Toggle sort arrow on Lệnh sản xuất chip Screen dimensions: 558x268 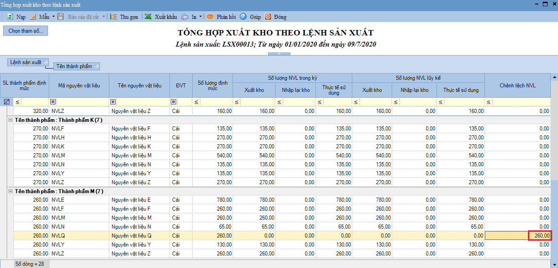point(45,62)
